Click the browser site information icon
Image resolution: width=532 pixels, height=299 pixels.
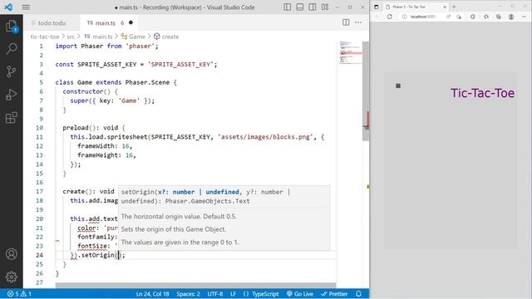coord(404,17)
